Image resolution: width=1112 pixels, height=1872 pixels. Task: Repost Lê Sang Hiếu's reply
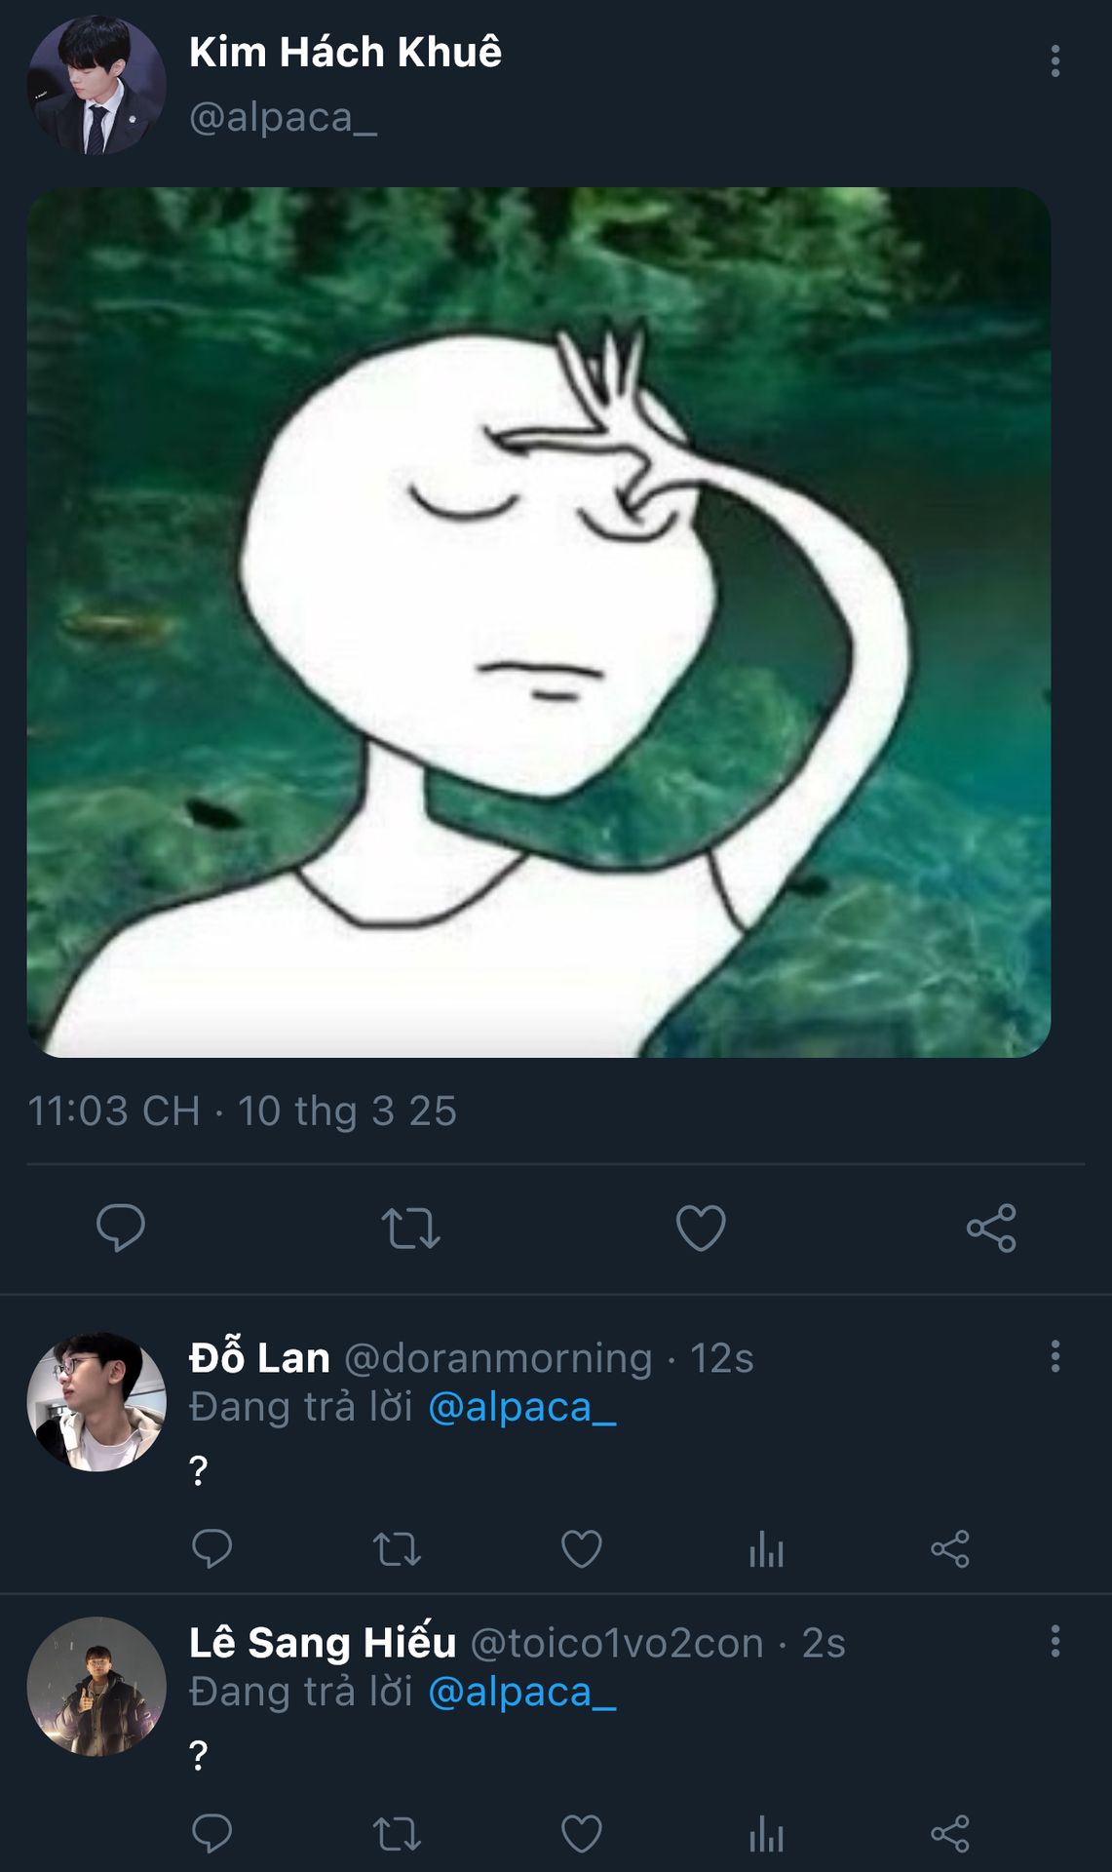click(x=397, y=1834)
